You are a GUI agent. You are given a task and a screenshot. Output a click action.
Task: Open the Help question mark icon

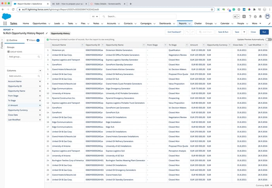pos(250,17)
